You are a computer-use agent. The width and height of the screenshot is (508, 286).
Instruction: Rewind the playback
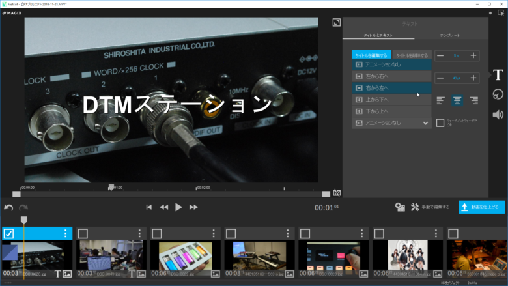click(x=164, y=207)
